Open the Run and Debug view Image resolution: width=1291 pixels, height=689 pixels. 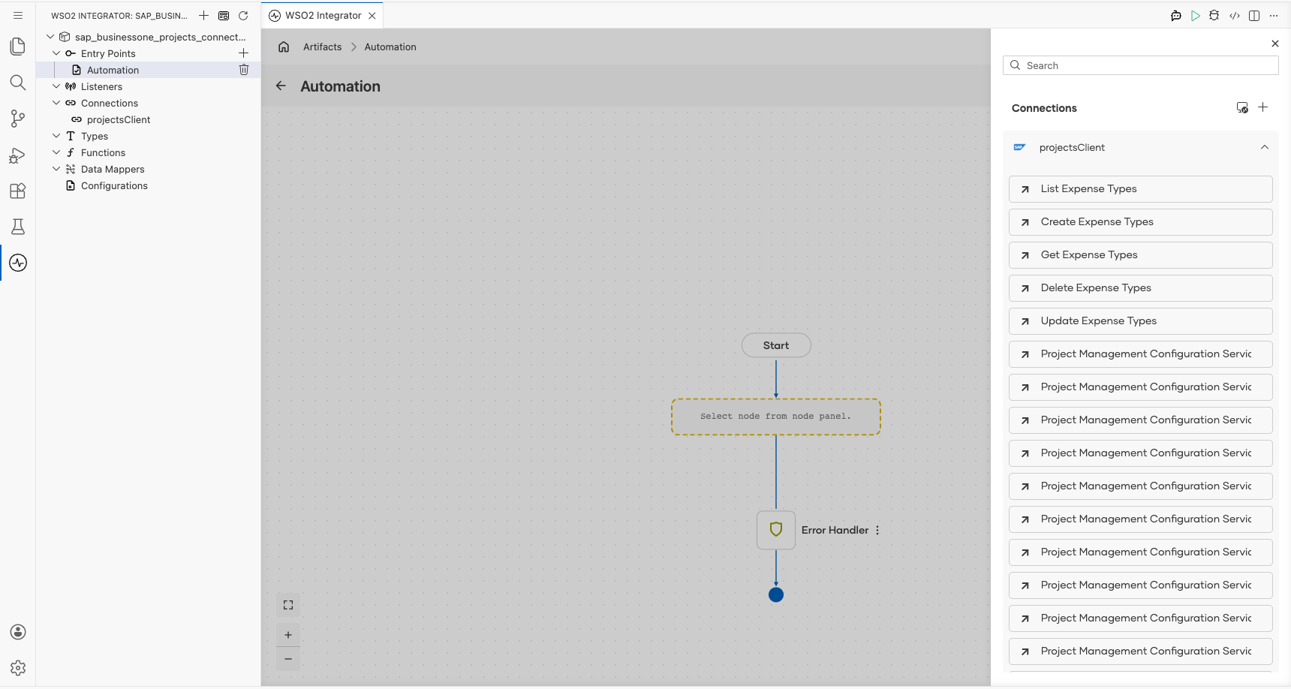point(18,155)
